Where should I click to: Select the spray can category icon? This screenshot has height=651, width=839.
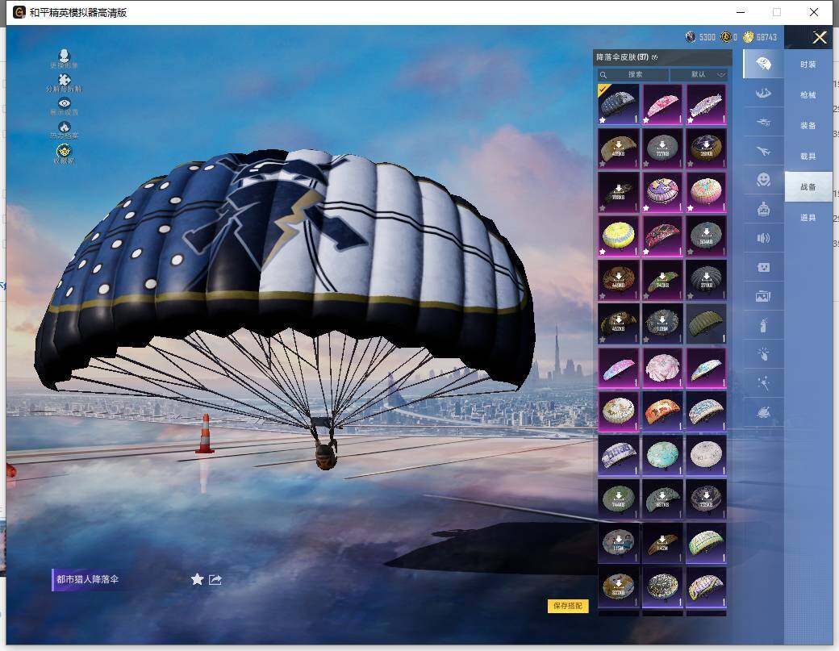pos(763,325)
